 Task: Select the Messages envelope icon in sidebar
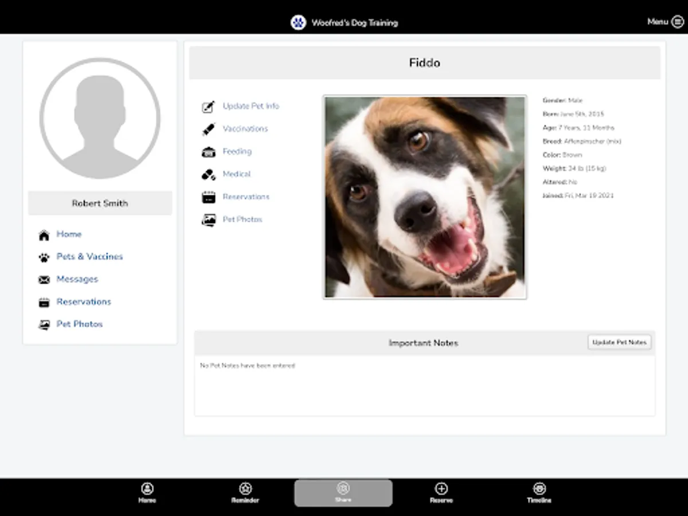coord(44,279)
